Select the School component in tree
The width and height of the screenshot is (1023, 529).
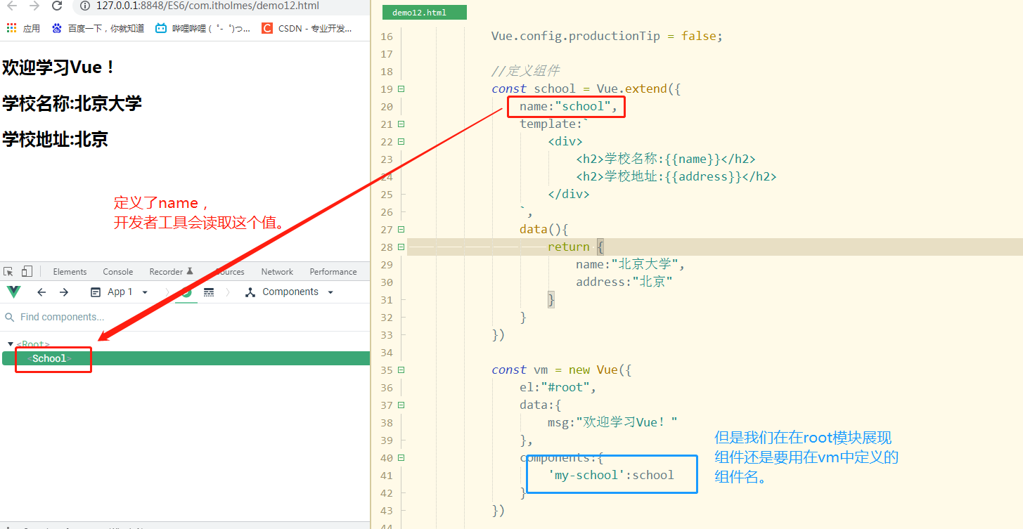click(x=186, y=358)
